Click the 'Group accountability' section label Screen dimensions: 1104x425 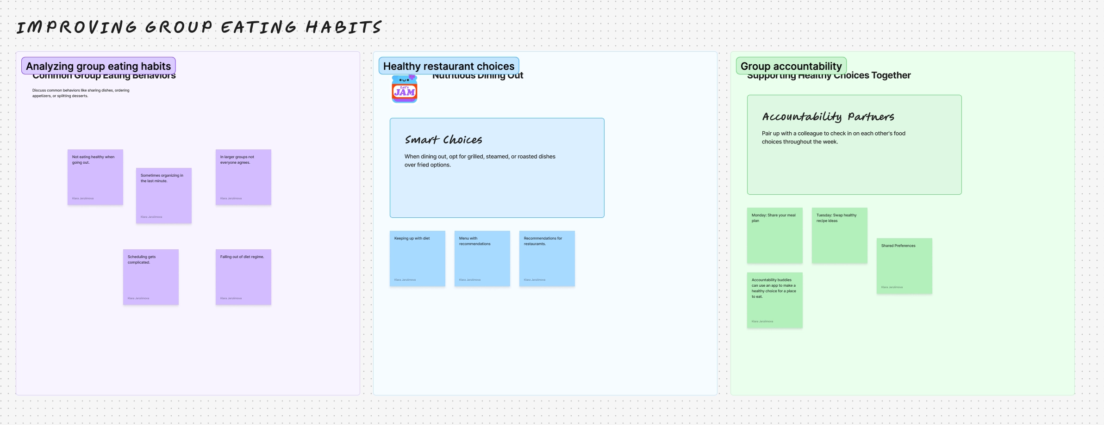tap(791, 66)
